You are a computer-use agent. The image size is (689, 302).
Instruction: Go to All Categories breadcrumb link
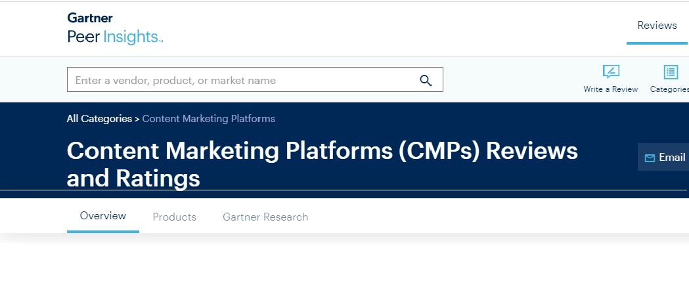pos(99,119)
